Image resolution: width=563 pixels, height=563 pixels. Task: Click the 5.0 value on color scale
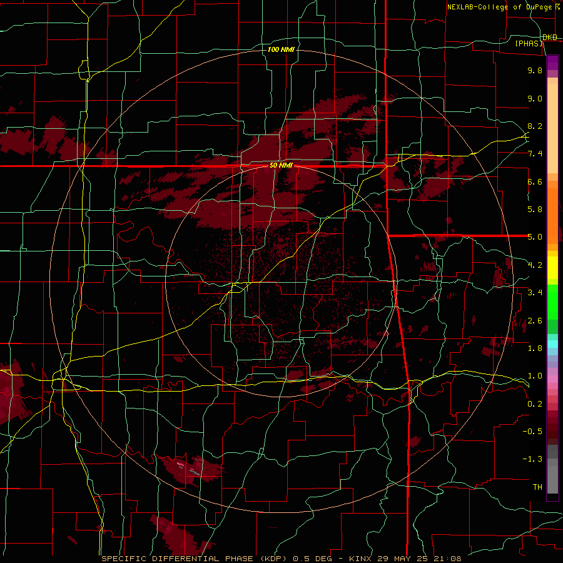pos(535,237)
